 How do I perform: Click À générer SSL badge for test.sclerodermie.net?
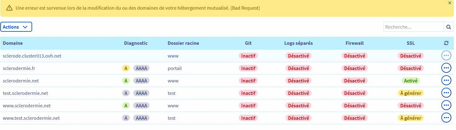(x=410, y=93)
